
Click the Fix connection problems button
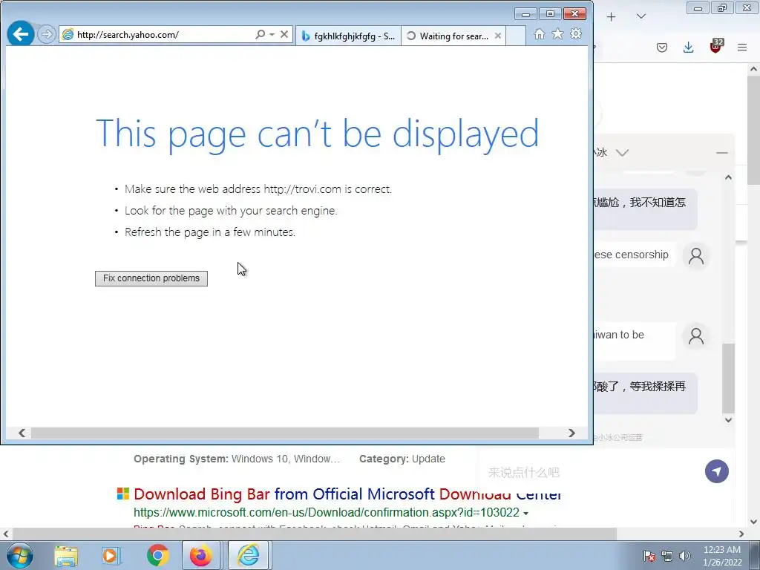click(151, 278)
